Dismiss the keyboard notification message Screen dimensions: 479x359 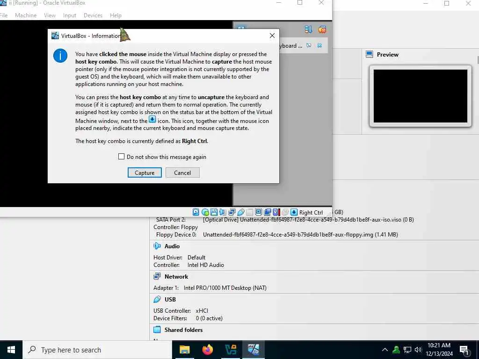click(x=319, y=45)
